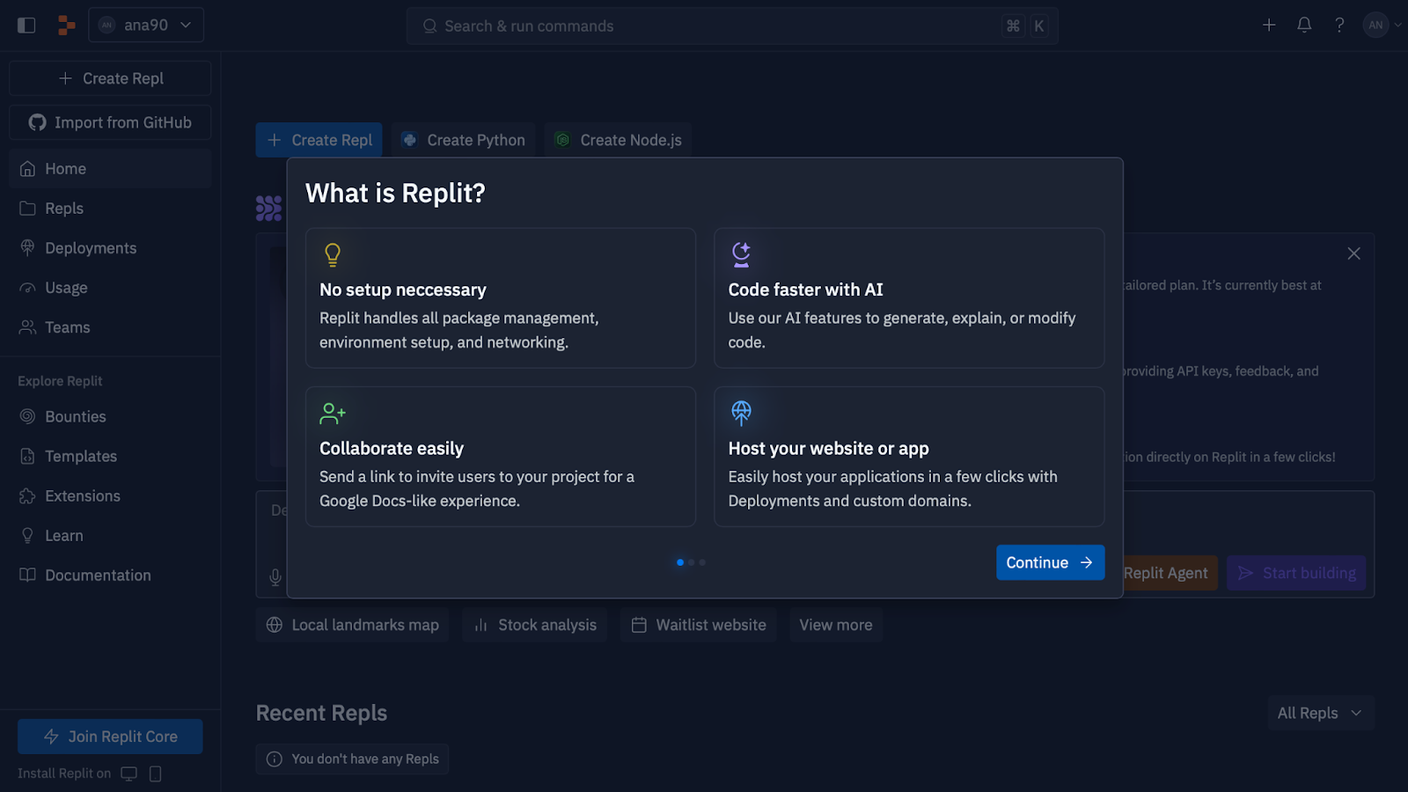The width and height of the screenshot is (1408, 792).
Task: Select the Code faster with AI card
Action: click(x=909, y=298)
